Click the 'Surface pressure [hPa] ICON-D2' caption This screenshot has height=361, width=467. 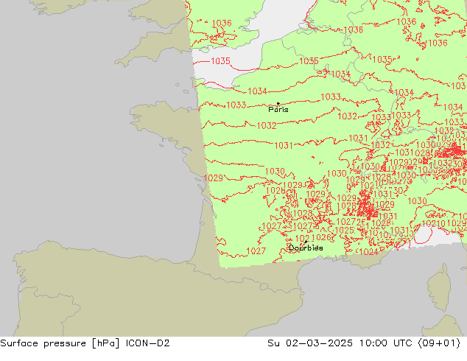(85, 343)
